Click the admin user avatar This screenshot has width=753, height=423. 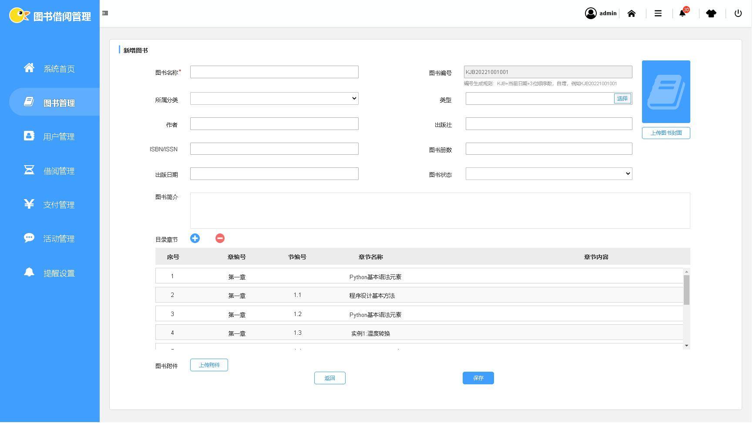coord(591,13)
